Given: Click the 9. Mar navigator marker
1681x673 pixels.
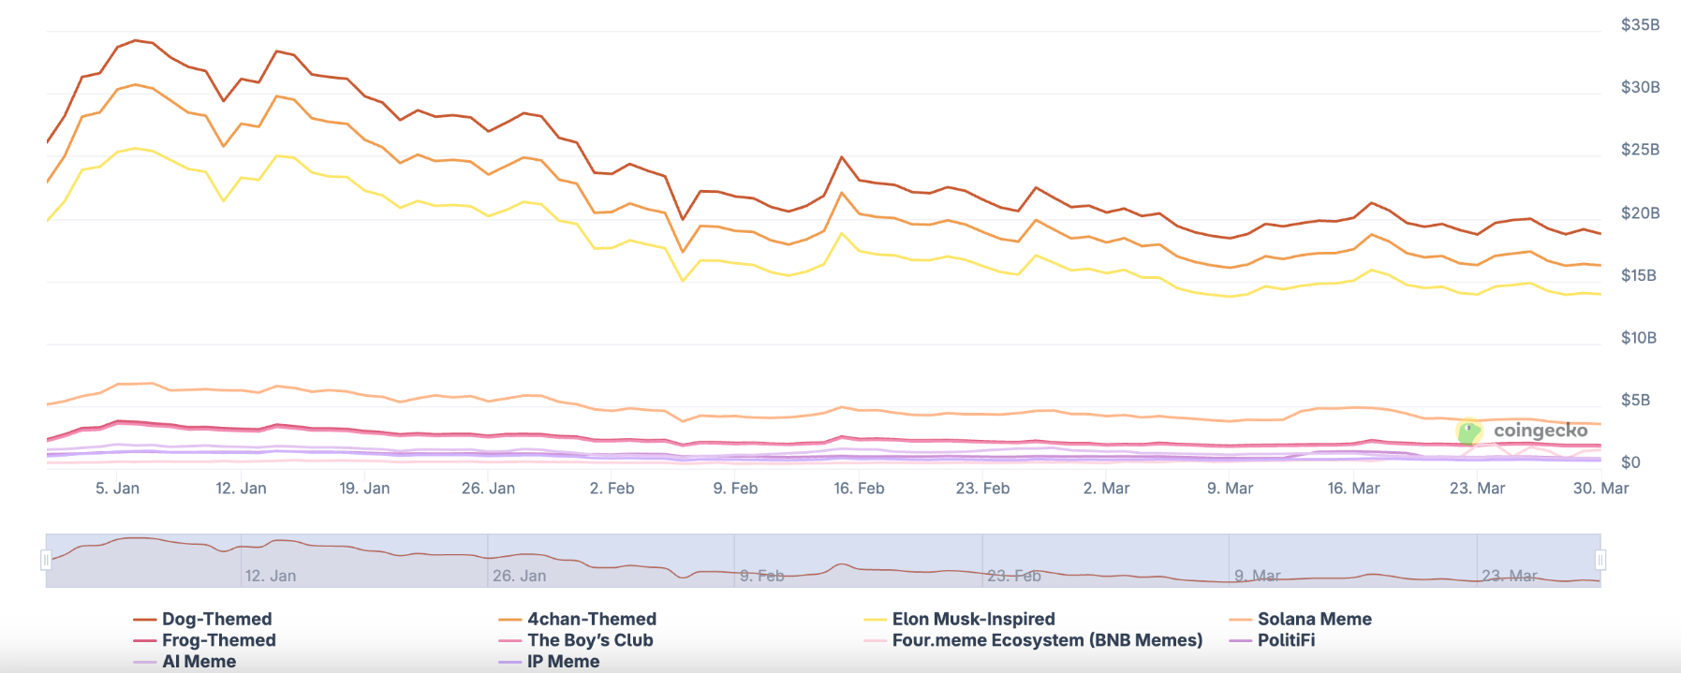Looking at the screenshot, I should pyautogui.click(x=1257, y=576).
